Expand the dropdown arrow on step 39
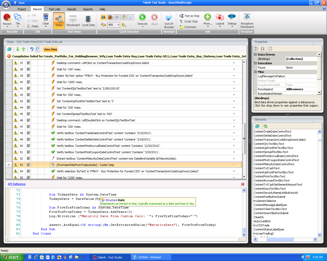 point(234,76)
